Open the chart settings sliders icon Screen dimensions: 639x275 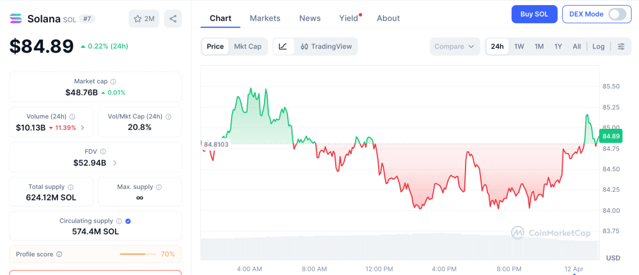point(621,47)
